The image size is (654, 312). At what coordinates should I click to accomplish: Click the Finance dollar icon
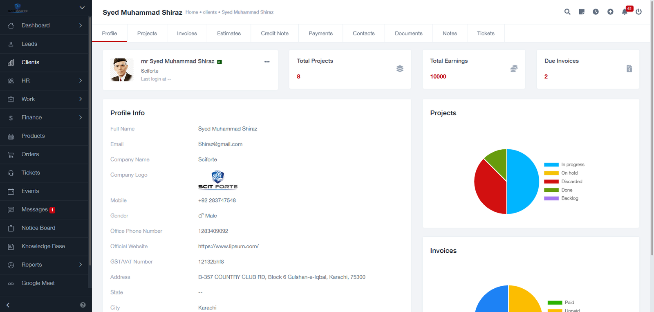tap(11, 118)
